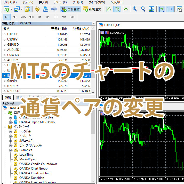Select the AUDJPY symbol row
The width and height of the screenshot is (184, 184).
46,60
